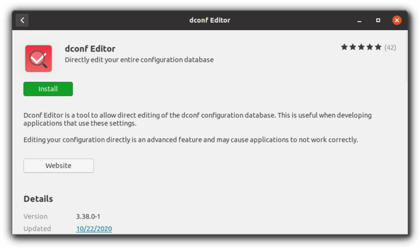Viewport: 420px width, 248px height.
Task: Click the Details section heading
Action: (38, 199)
